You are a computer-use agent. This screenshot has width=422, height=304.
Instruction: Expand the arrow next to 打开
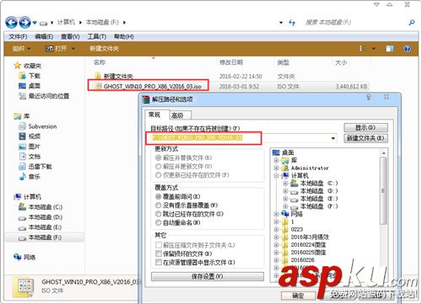(x=73, y=49)
